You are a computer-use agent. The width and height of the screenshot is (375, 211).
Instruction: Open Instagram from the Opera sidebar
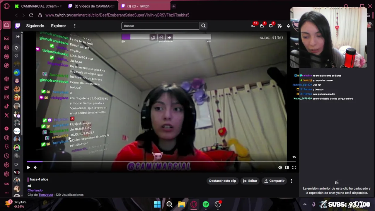(6, 97)
